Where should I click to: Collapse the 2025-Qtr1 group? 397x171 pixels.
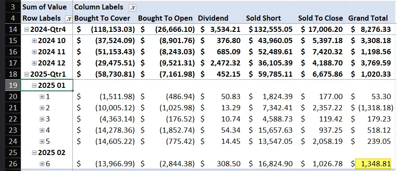pyautogui.click(x=26, y=74)
